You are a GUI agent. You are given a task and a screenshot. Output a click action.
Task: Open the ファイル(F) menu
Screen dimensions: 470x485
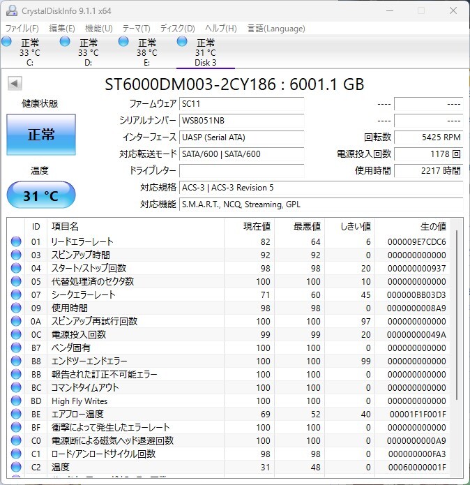click(22, 29)
